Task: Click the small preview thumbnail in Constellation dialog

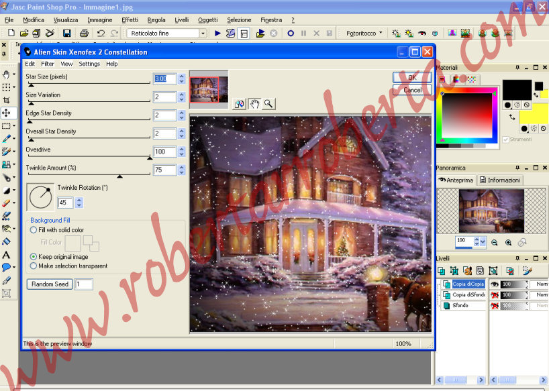Action: click(x=209, y=89)
